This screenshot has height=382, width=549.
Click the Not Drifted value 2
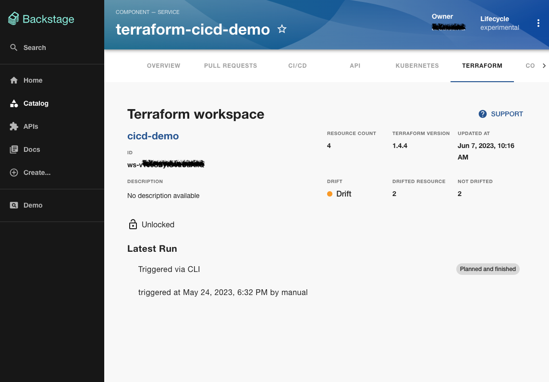click(459, 194)
